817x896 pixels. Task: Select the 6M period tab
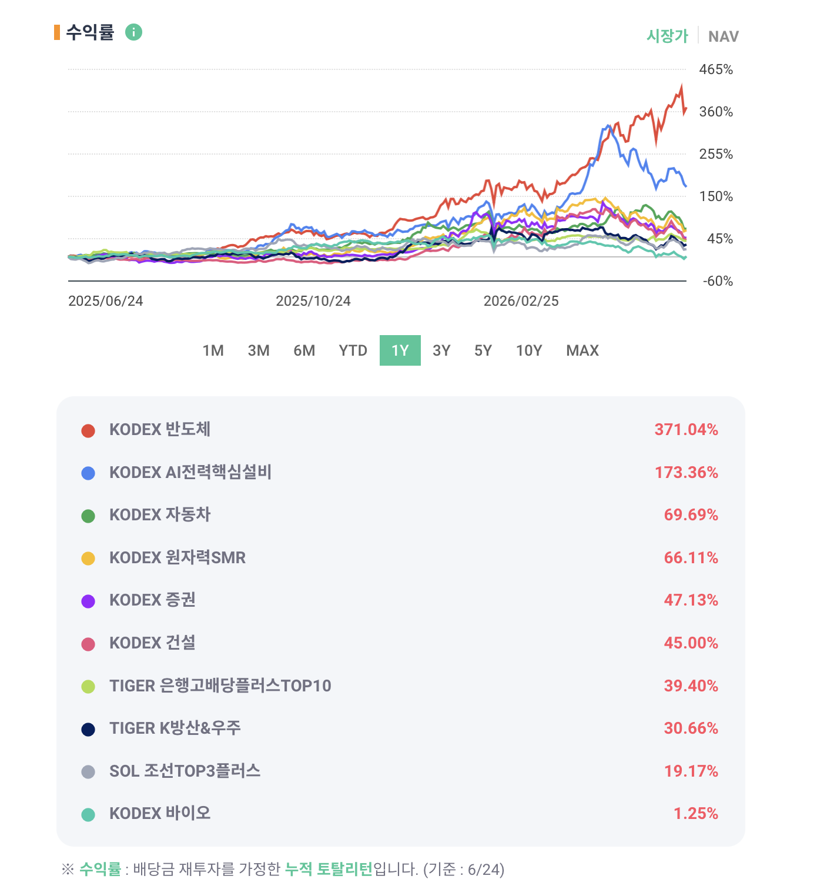[x=304, y=350]
